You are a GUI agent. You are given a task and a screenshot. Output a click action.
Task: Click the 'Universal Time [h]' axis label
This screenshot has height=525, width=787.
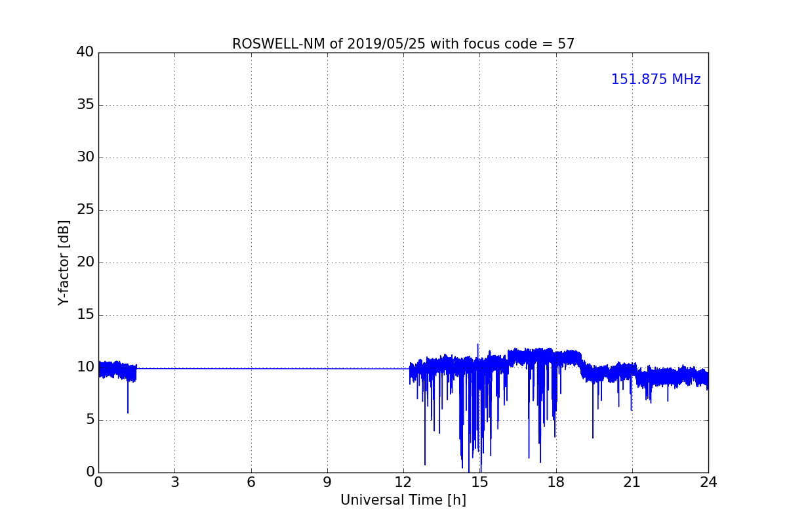[x=403, y=500]
